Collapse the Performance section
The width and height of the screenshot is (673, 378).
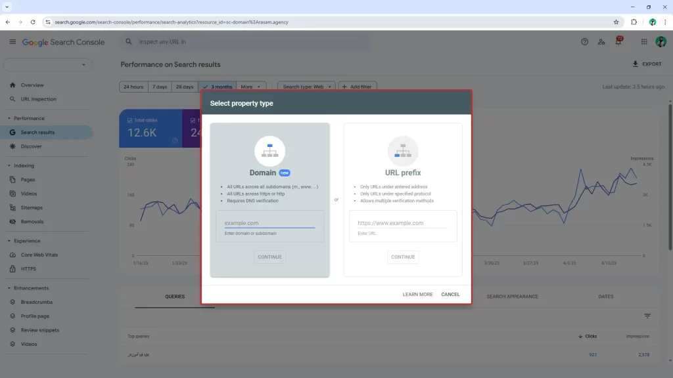point(9,118)
